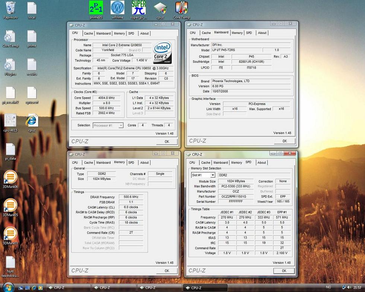Click the DRAM Frequency 500.6 MHz field

[x=131, y=197]
